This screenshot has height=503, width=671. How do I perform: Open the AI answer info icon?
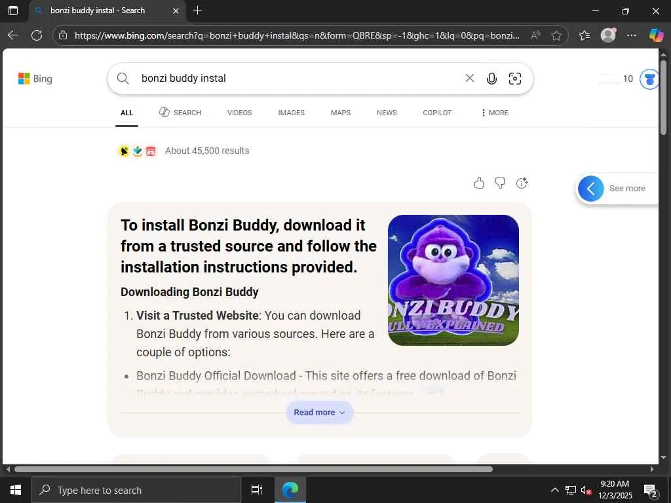coord(522,183)
